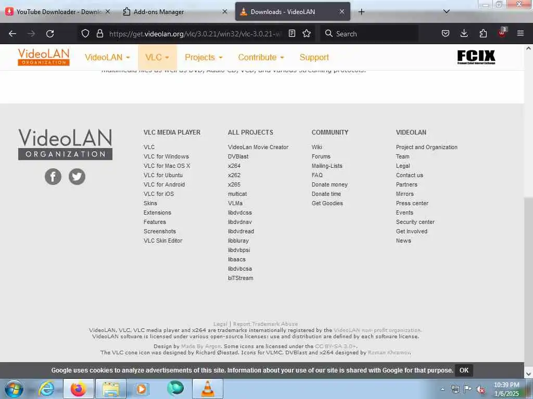Close the YouTube Downloader tab
This screenshot has width=533, height=399.
[x=108, y=11]
